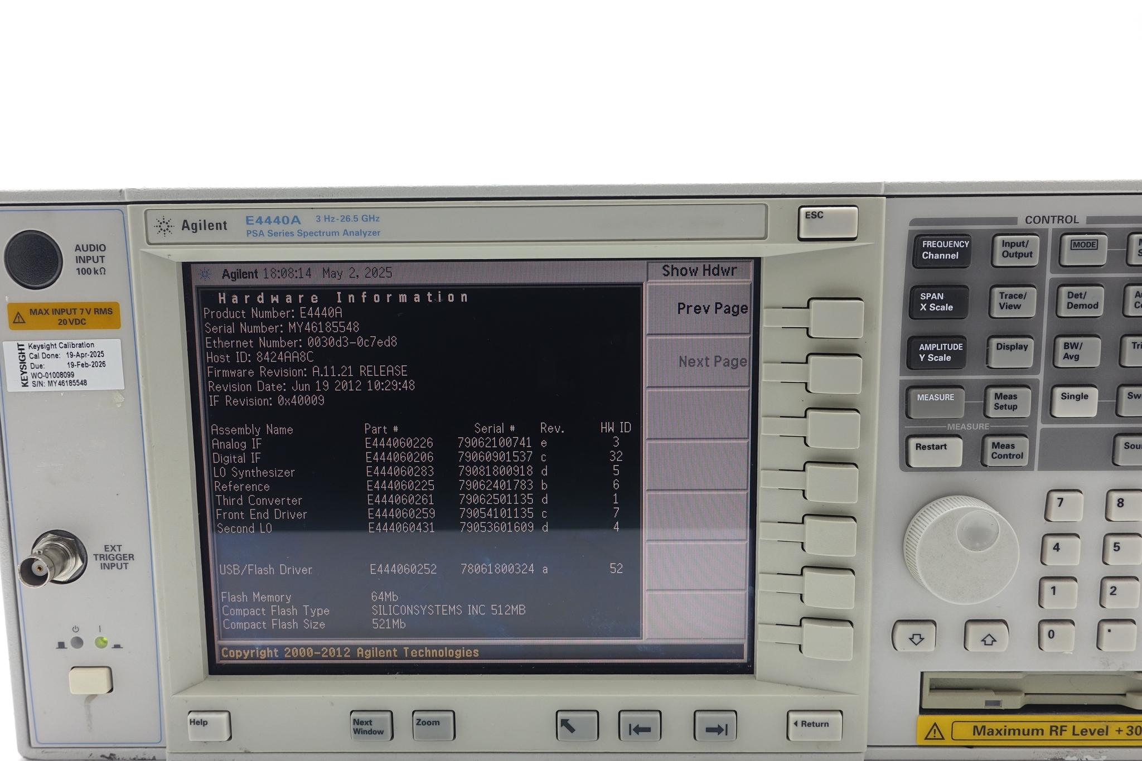Viewport: 1142px width, 761px height.
Task: Tap the Display key
Action: click(1010, 352)
